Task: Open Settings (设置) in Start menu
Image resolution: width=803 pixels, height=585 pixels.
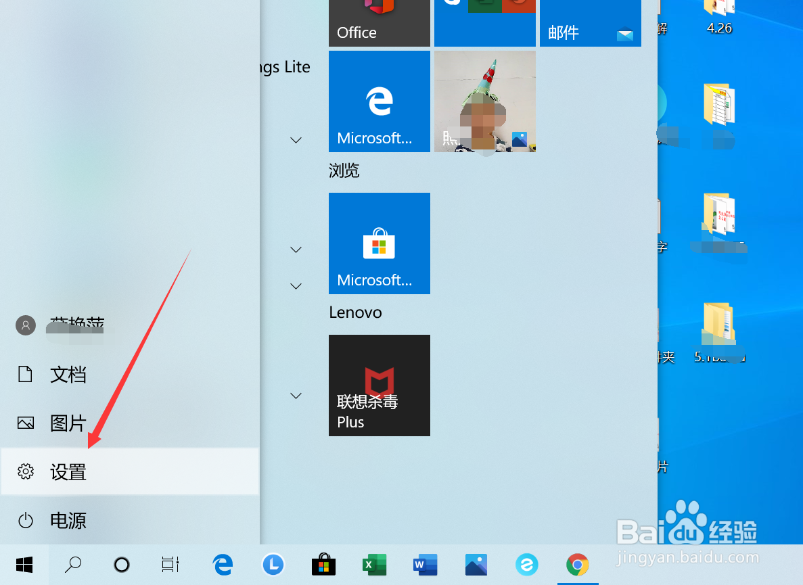Action: pos(130,471)
